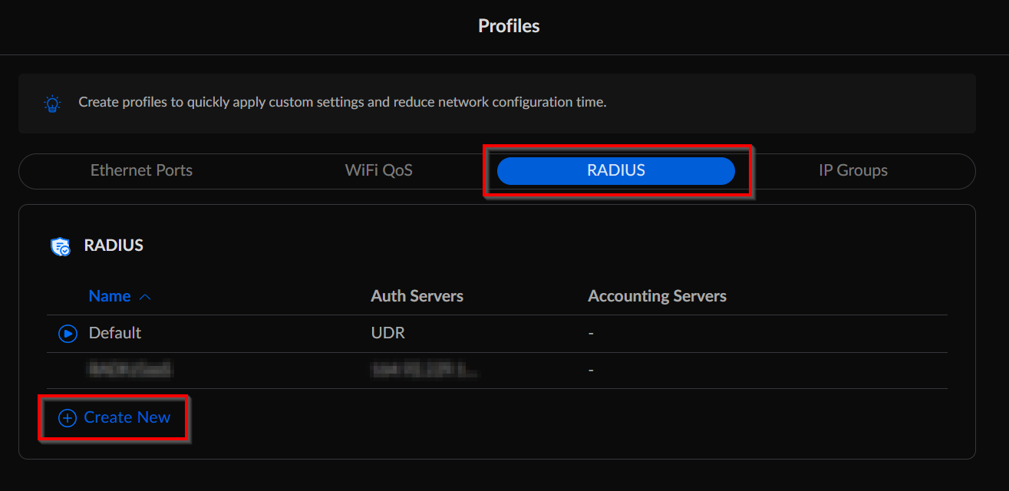1009x491 pixels.
Task: Click the highlighted RADIUS tab
Action: point(616,170)
